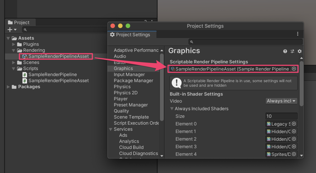316x173 pixels.
Task: Click the Packages folder icon
Action: (14, 87)
